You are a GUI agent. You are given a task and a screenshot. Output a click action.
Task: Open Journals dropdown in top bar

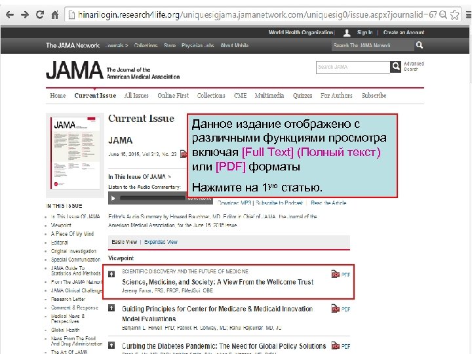[117, 45]
